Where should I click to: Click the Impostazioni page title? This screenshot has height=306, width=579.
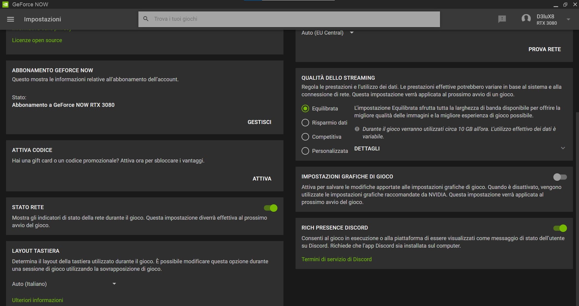click(43, 19)
